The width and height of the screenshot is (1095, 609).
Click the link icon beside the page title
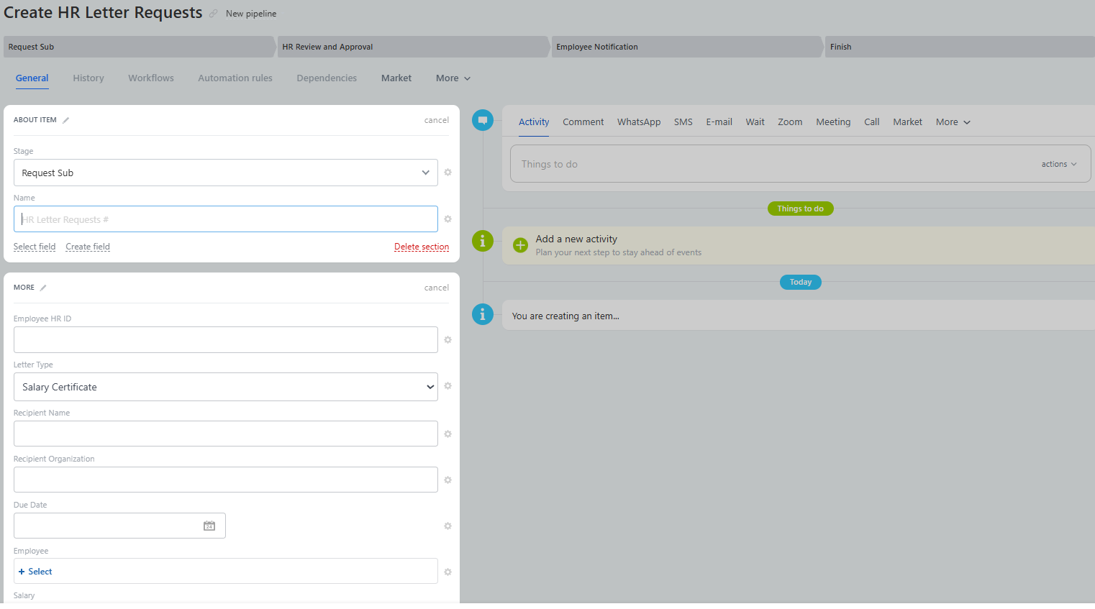pyautogui.click(x=214, y=14)
